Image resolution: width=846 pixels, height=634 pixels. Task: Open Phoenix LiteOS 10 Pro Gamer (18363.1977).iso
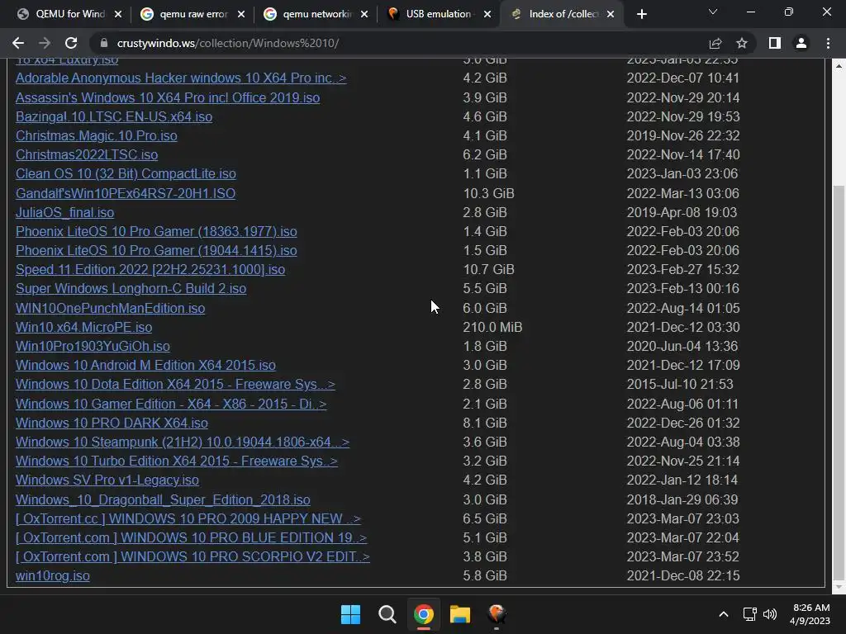pyautogui.click(x=156, y=231)
